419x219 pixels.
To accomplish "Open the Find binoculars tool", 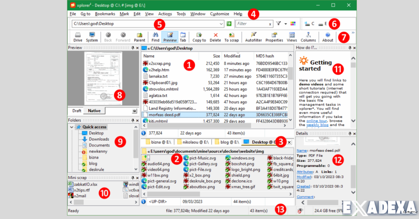I will click(155, 37).
